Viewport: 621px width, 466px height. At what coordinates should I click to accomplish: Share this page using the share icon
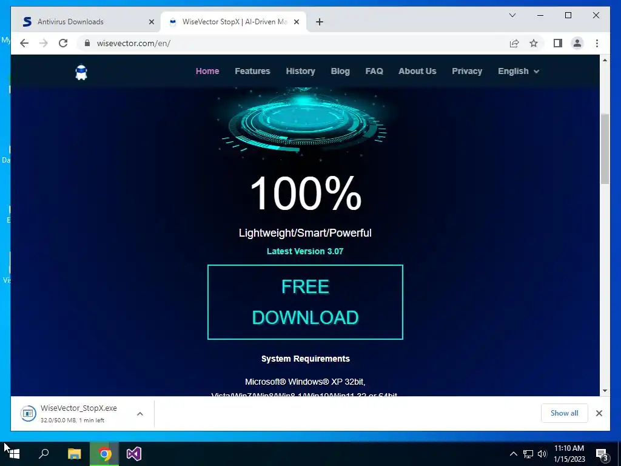tap(514, 43)
